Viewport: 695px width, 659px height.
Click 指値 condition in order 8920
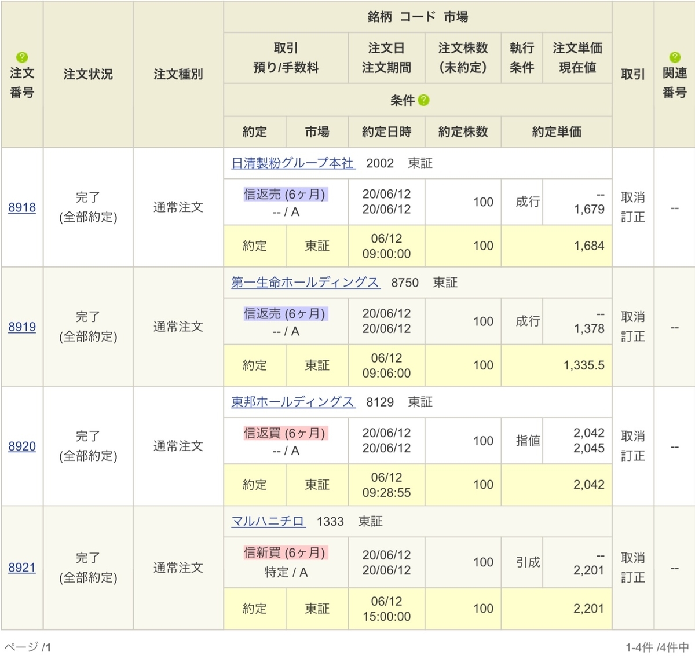(x=528, y=441)
